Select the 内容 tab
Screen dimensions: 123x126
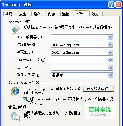pyautogui.click(x=53, y=14)
